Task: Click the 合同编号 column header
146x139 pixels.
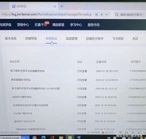Action: (x=135, y=62)
